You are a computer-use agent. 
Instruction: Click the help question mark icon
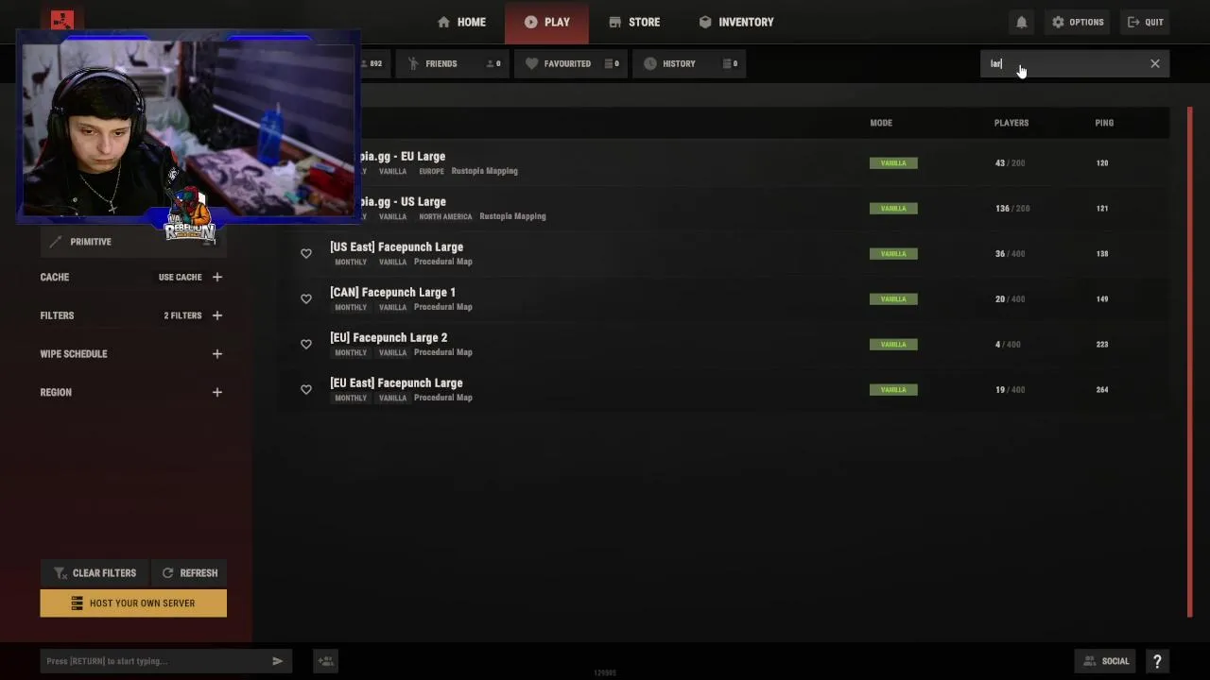pyautogui.click(x=1157, y=661)
